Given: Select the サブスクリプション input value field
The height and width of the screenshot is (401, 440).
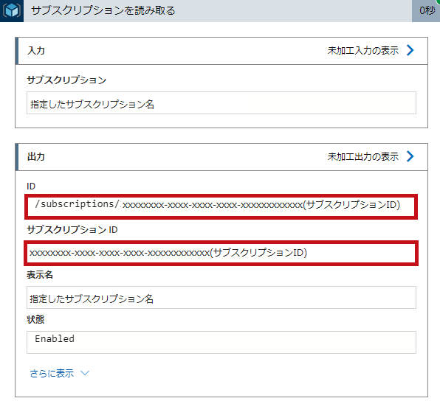Looking at the screenshot, I should point(221,103).
